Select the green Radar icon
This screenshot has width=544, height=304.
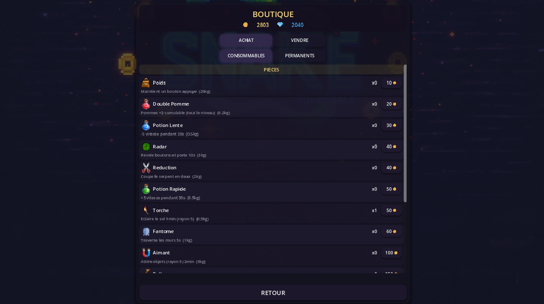[x=146, y=147]
